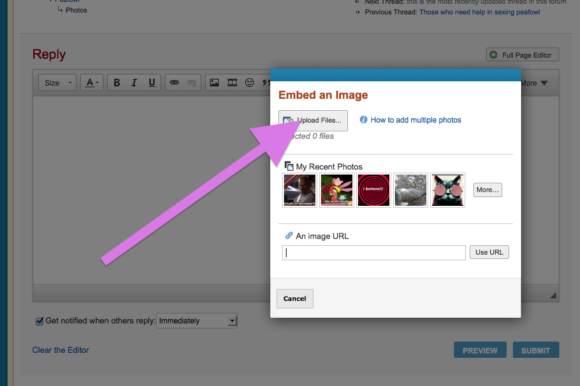Click the remove link icon
The height and width of the screenshot is (386, 580).
pos(192,83)
